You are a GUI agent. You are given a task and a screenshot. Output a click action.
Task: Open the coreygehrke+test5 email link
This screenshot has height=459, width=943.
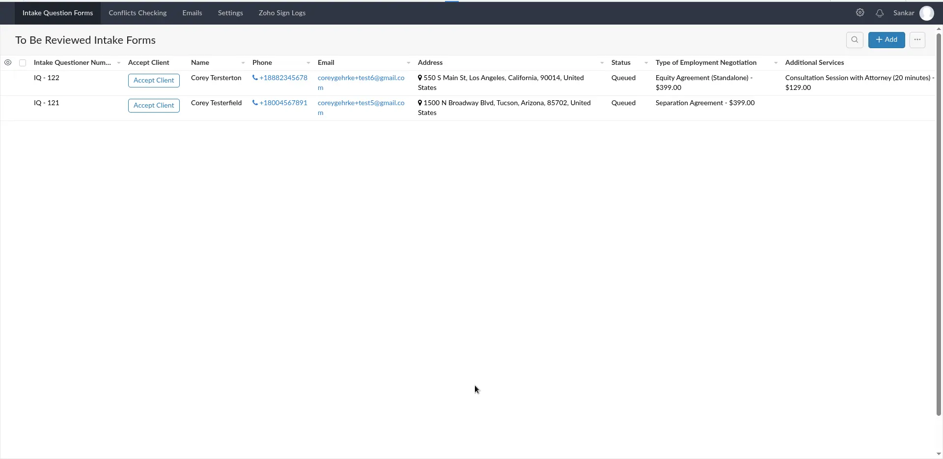point(361,103)
